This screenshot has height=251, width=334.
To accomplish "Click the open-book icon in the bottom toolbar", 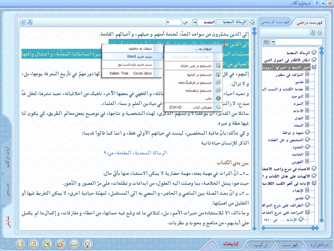I will point(74,244).
